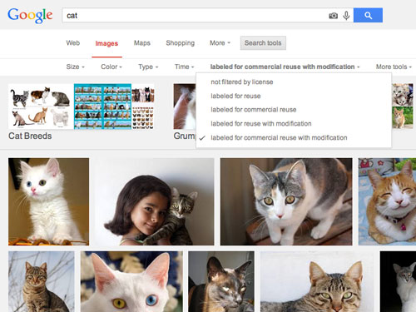Open the calico cat crouching photo
Screen dimensions: 416x312
(x=286, y=201)
